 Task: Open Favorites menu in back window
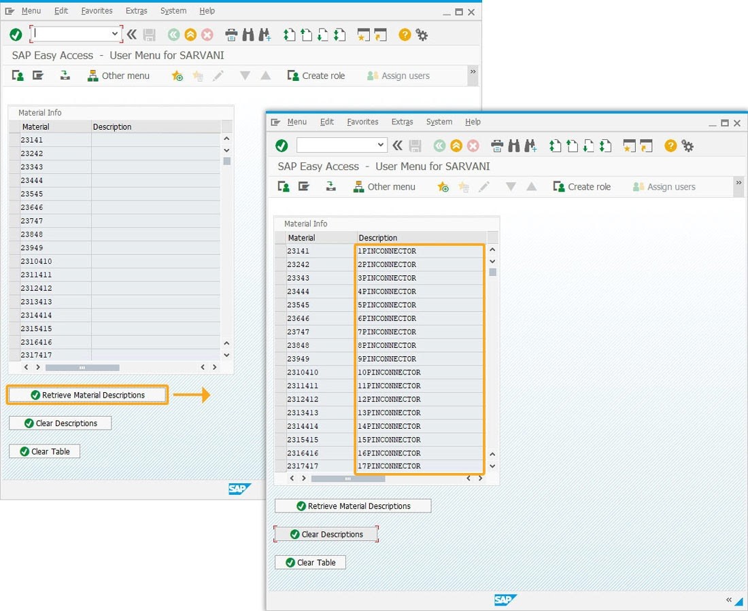97,11
